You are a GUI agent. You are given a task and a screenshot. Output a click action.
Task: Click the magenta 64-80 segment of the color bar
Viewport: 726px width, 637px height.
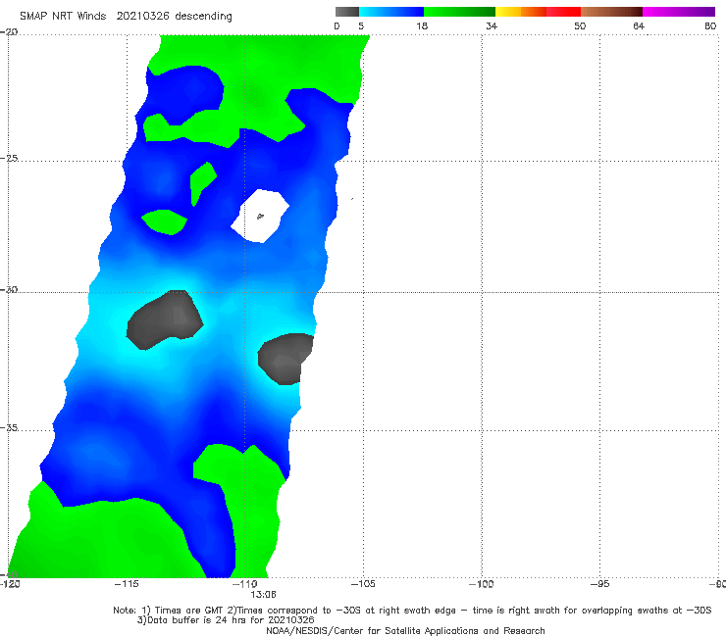[x=679, y=12]
